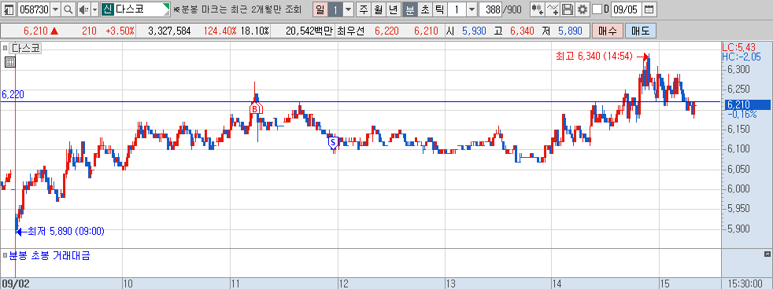Image resolution: width=773 pixels, height=289 pixels.
Task: Toggle the small square next to 다스코 label
Action: (x=5, y=48)
